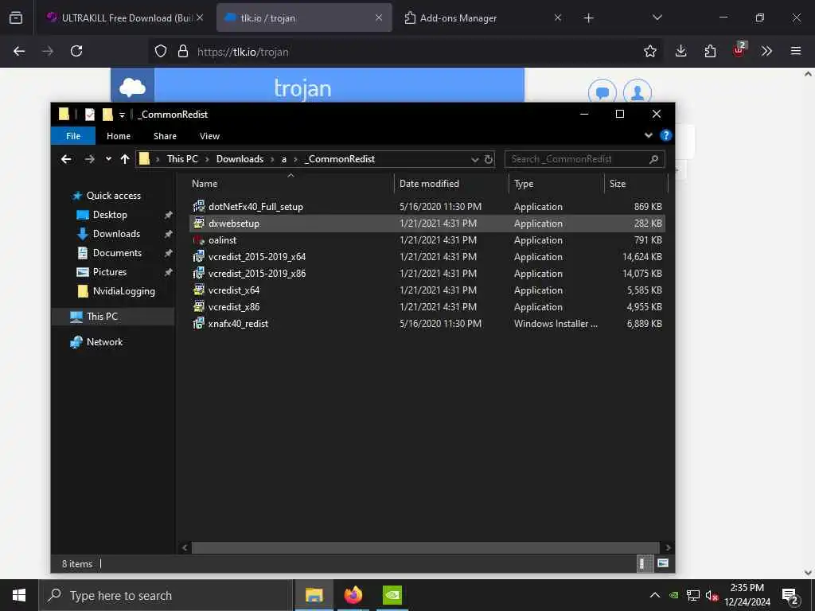Click the tlk.io chat bubble icon
This screenshot has height=611, width=815.
[x=602, y=93]
